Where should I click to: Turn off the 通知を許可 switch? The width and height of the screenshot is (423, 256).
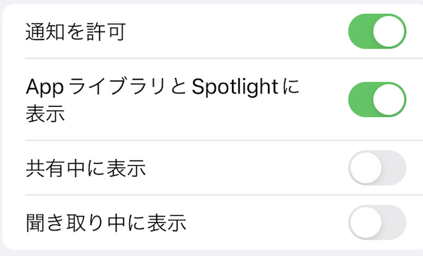coord(377,31)
